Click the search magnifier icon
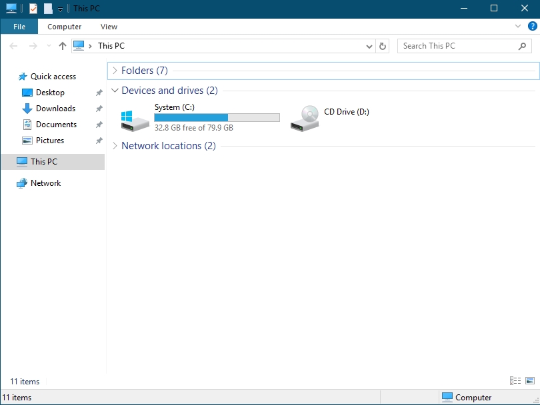The height and width of the screenshot is (405, 540). coord(522,46)
